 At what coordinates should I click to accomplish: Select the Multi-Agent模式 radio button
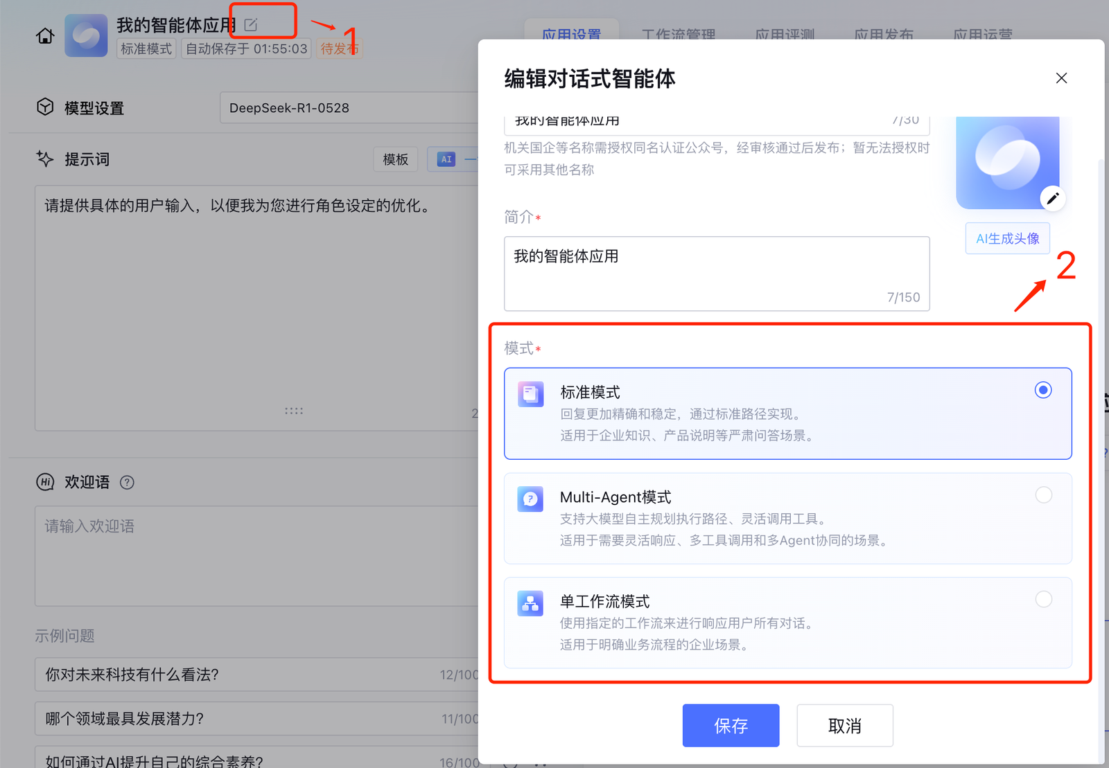click(1042, 495)
